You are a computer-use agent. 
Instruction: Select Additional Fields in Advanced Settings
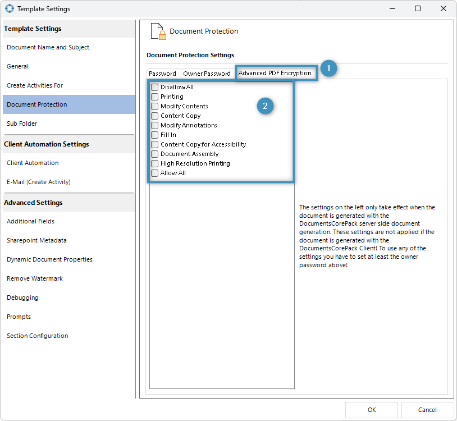click(x=69, y=221)
